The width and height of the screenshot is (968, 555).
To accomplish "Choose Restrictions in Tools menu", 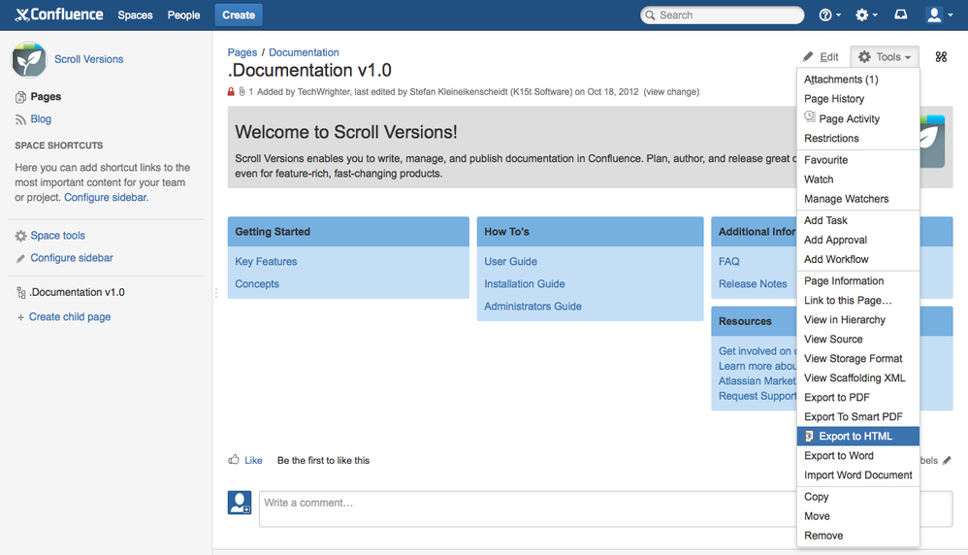I will click(858, 139).
